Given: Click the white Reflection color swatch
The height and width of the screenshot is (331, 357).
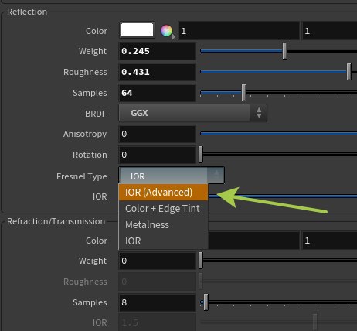Looking at the screenshot, I should pos(137,30).
